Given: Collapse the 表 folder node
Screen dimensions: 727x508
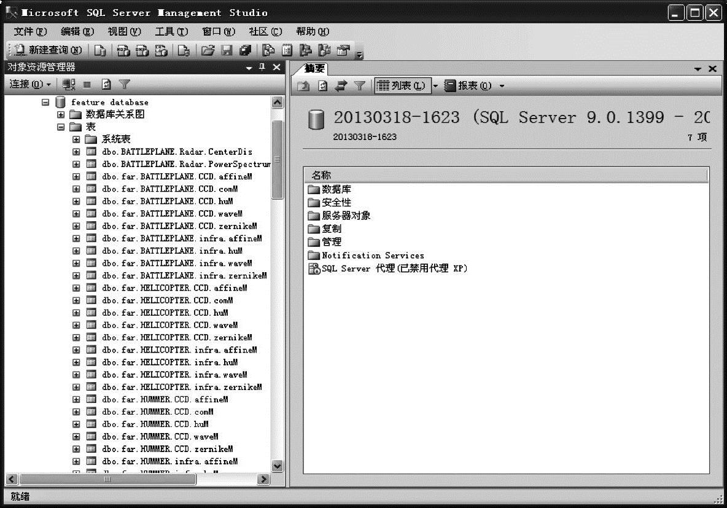Looking at the screenshot, I should coord(61,127).
